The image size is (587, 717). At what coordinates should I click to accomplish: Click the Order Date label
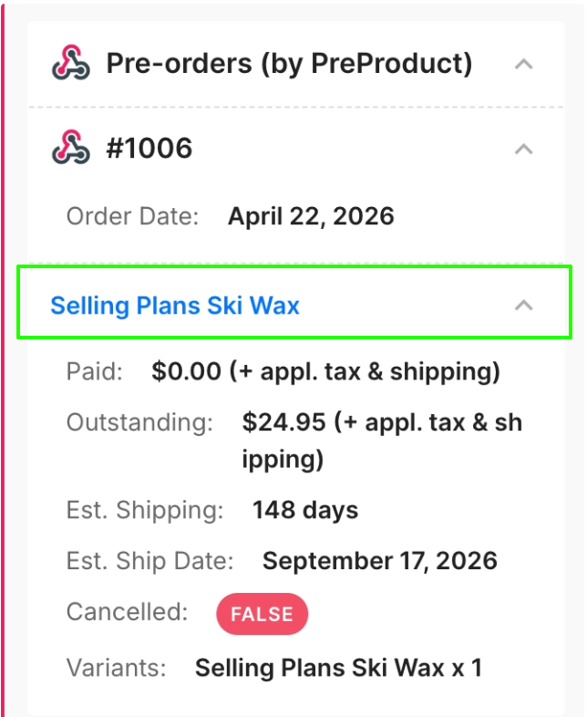pos(132,216)
